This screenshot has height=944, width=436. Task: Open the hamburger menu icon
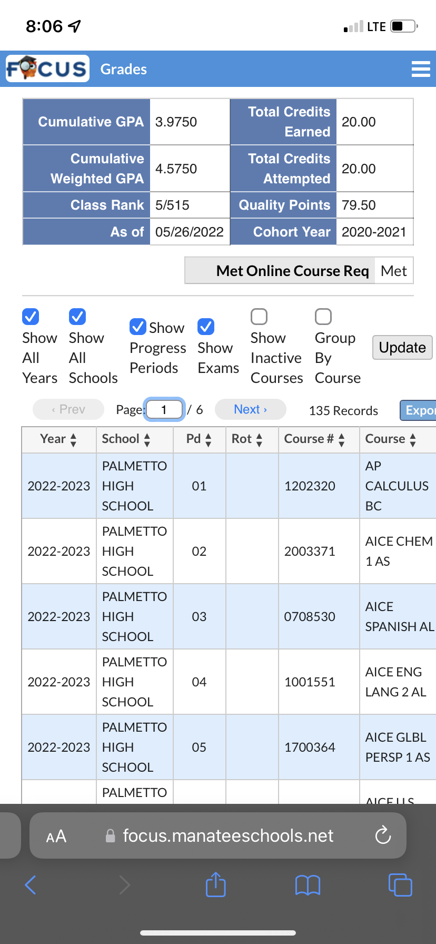(x=421, y=69)
